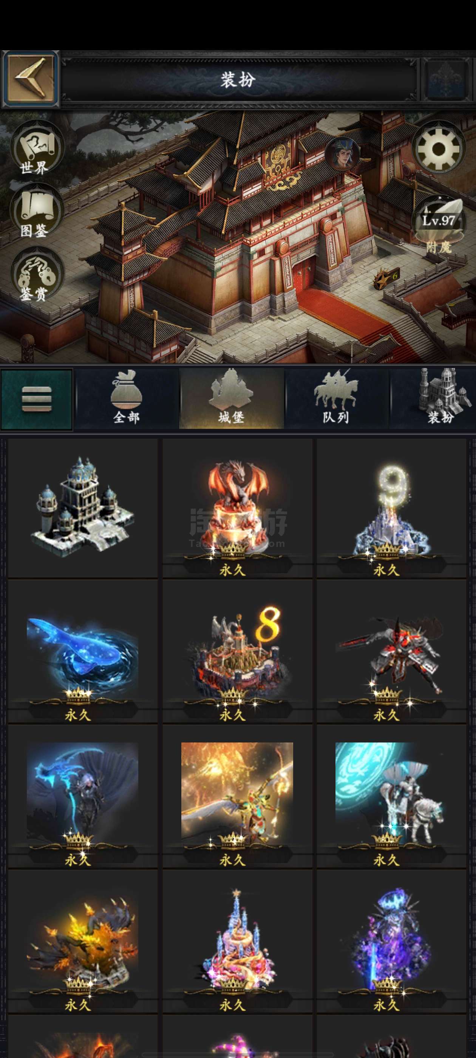476x1058 pixels.
Task: Switch to the 城堡 tab
Action: pos(231,399)
